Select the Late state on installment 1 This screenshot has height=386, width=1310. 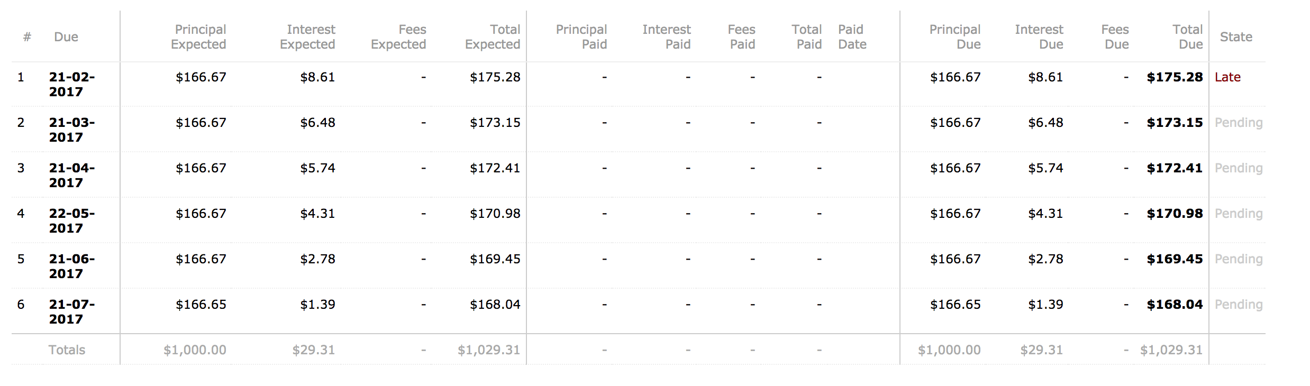tap(1227, 77)
